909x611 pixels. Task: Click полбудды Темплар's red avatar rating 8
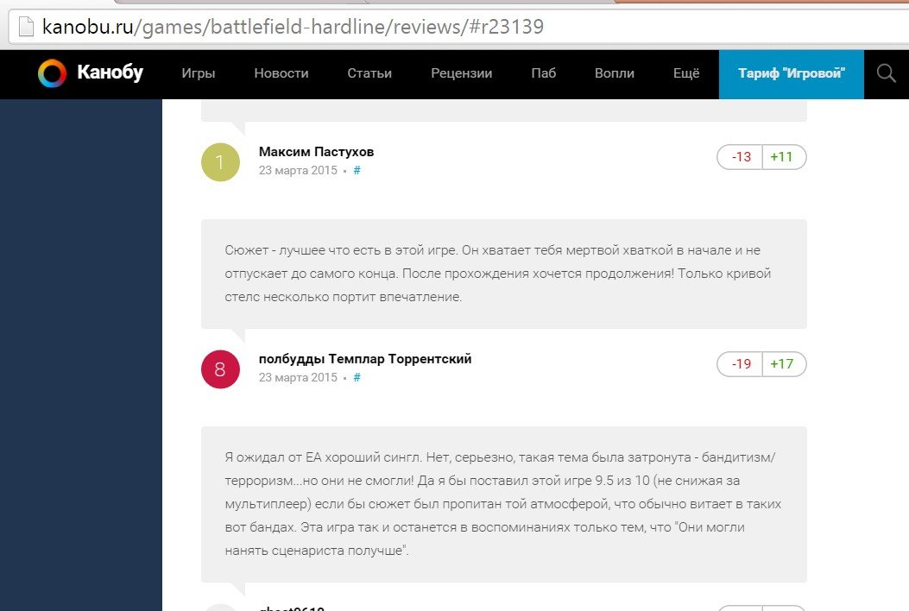220,368
